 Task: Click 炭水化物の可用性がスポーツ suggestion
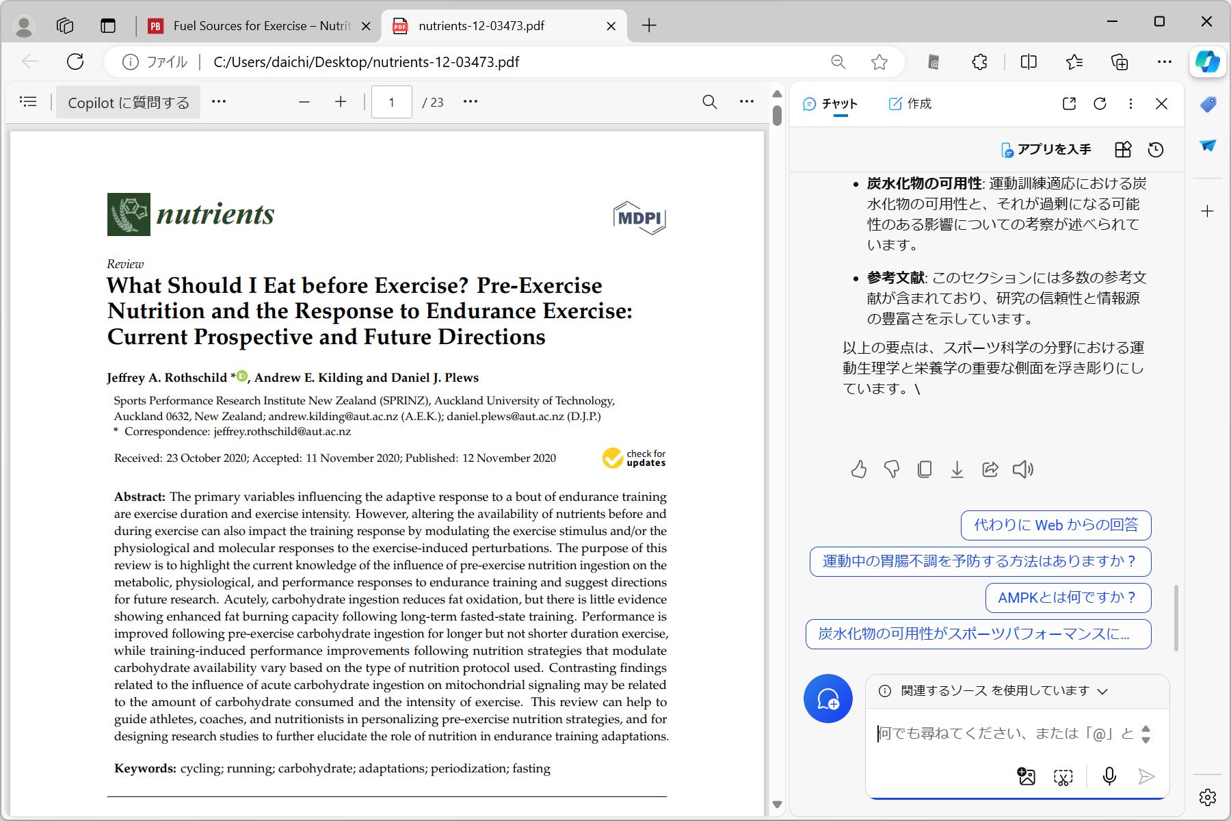click(979, 634)
